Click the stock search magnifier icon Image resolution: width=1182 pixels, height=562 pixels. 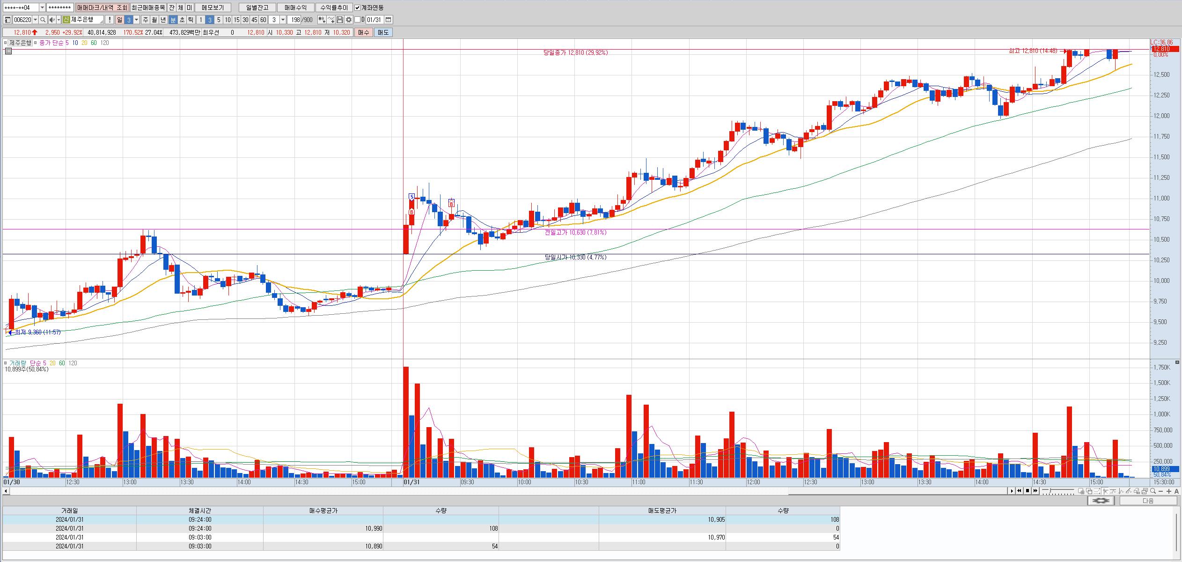(x=43, y=20)
